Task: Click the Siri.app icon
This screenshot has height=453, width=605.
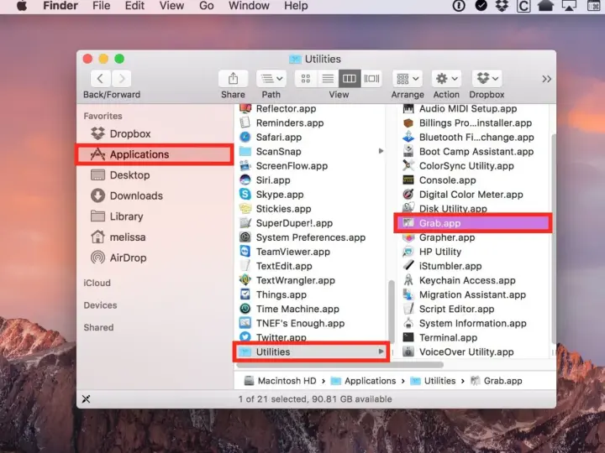Action: click(245, 180)
